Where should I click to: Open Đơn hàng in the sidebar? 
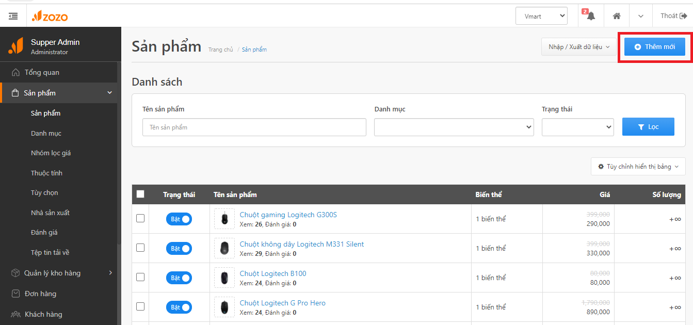[58, 294]
